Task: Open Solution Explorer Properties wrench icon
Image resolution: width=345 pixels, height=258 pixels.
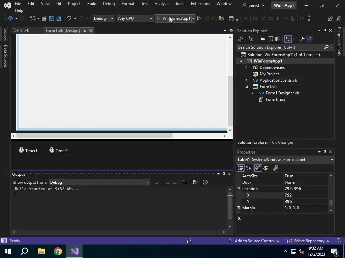Action: click(x=302, y=39)
